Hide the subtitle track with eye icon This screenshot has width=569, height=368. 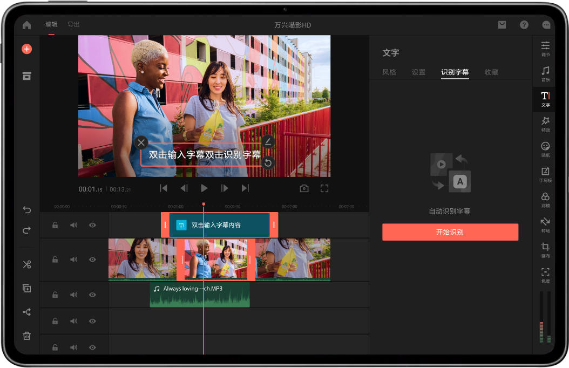(x=92, y=225)
